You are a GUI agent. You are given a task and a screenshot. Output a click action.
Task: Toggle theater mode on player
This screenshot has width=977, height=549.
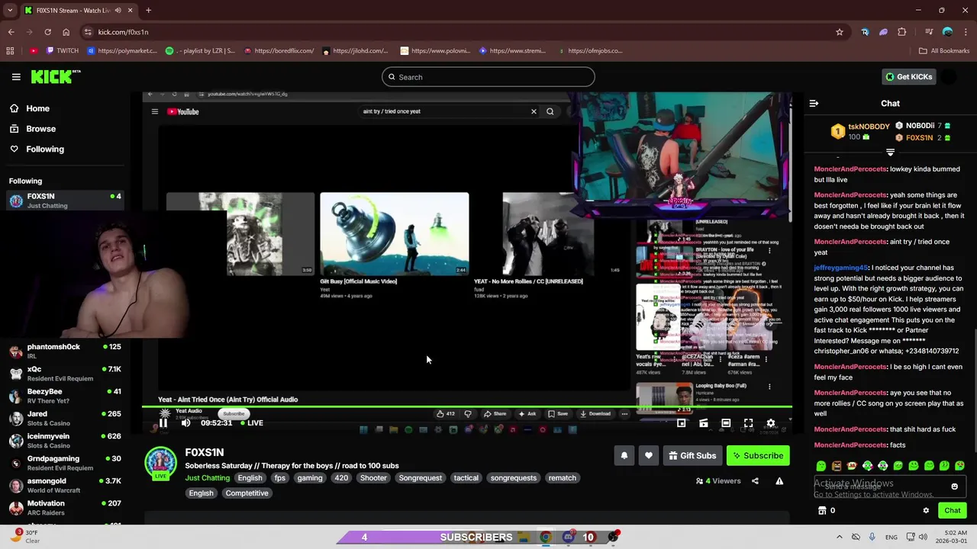[x=726, y=423]
